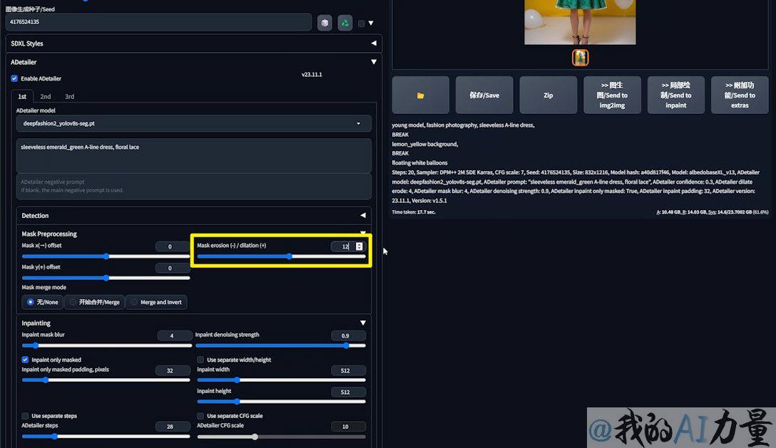Send result to inpaint
The width and height of the screenshot is (776, 448).
pyautogui.click(x=676, y=95)
